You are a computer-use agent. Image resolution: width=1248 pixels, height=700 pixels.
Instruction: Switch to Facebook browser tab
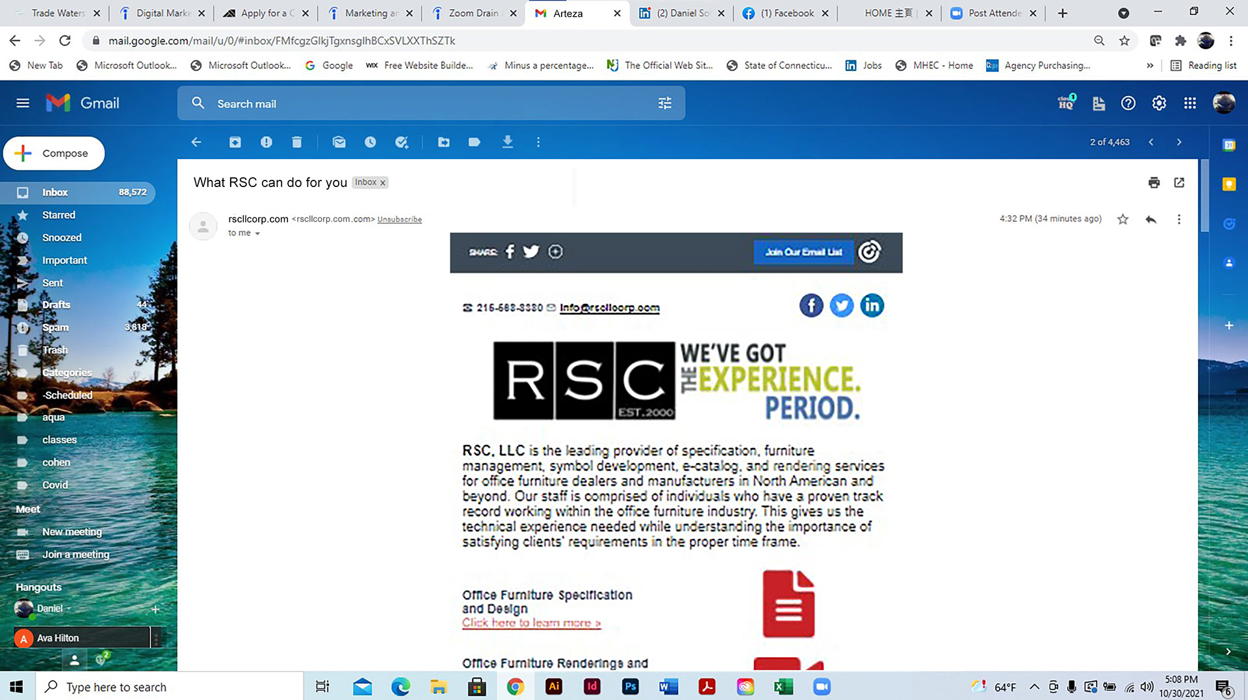tap(785, 13)
